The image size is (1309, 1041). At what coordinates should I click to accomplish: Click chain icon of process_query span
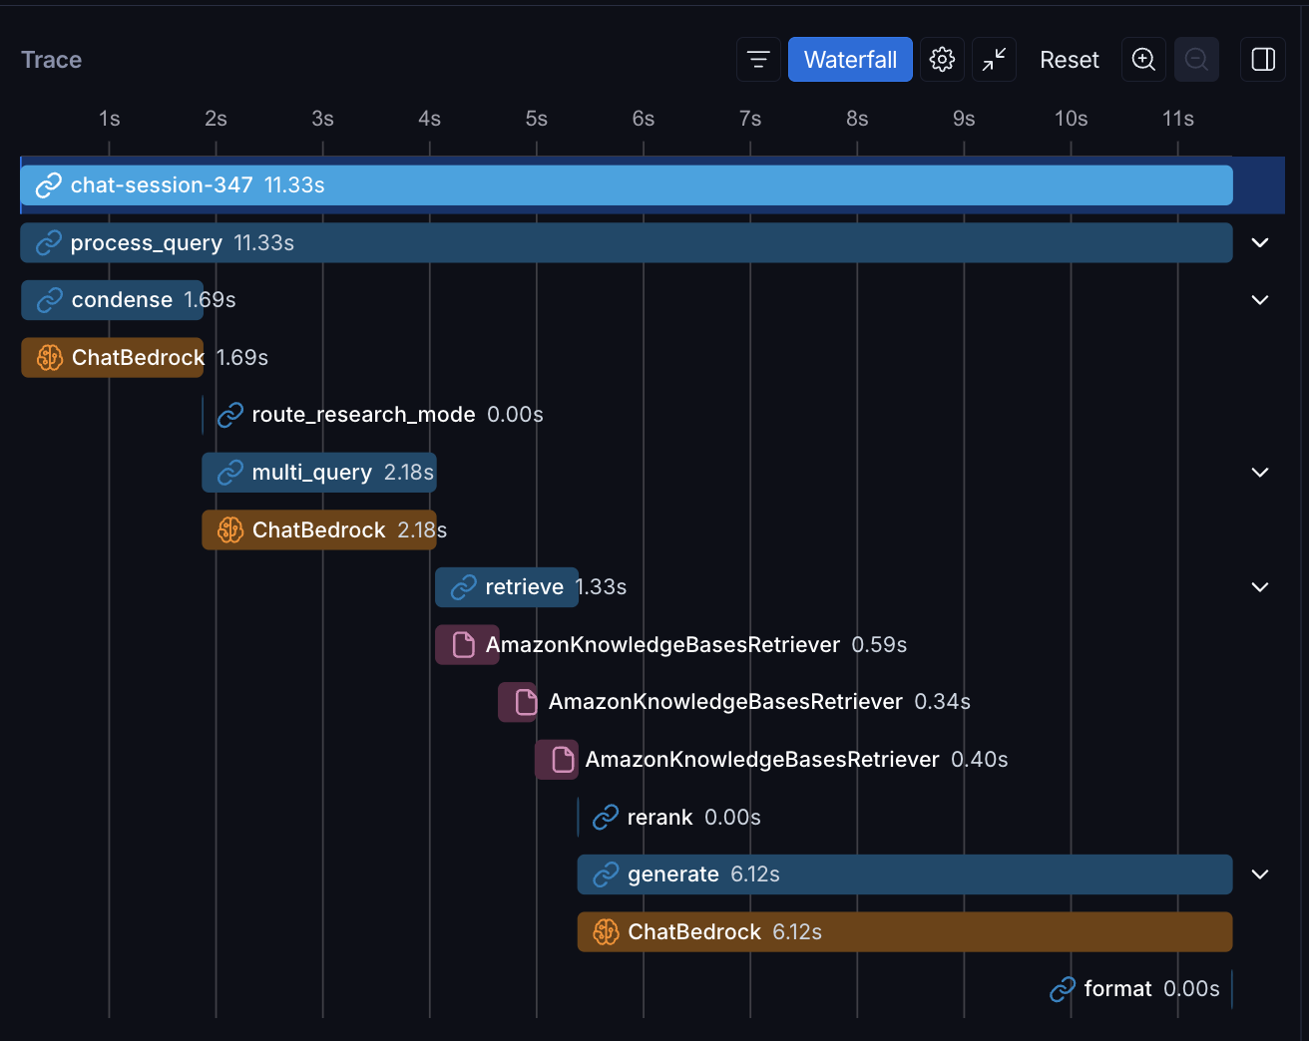pos(49,243)
